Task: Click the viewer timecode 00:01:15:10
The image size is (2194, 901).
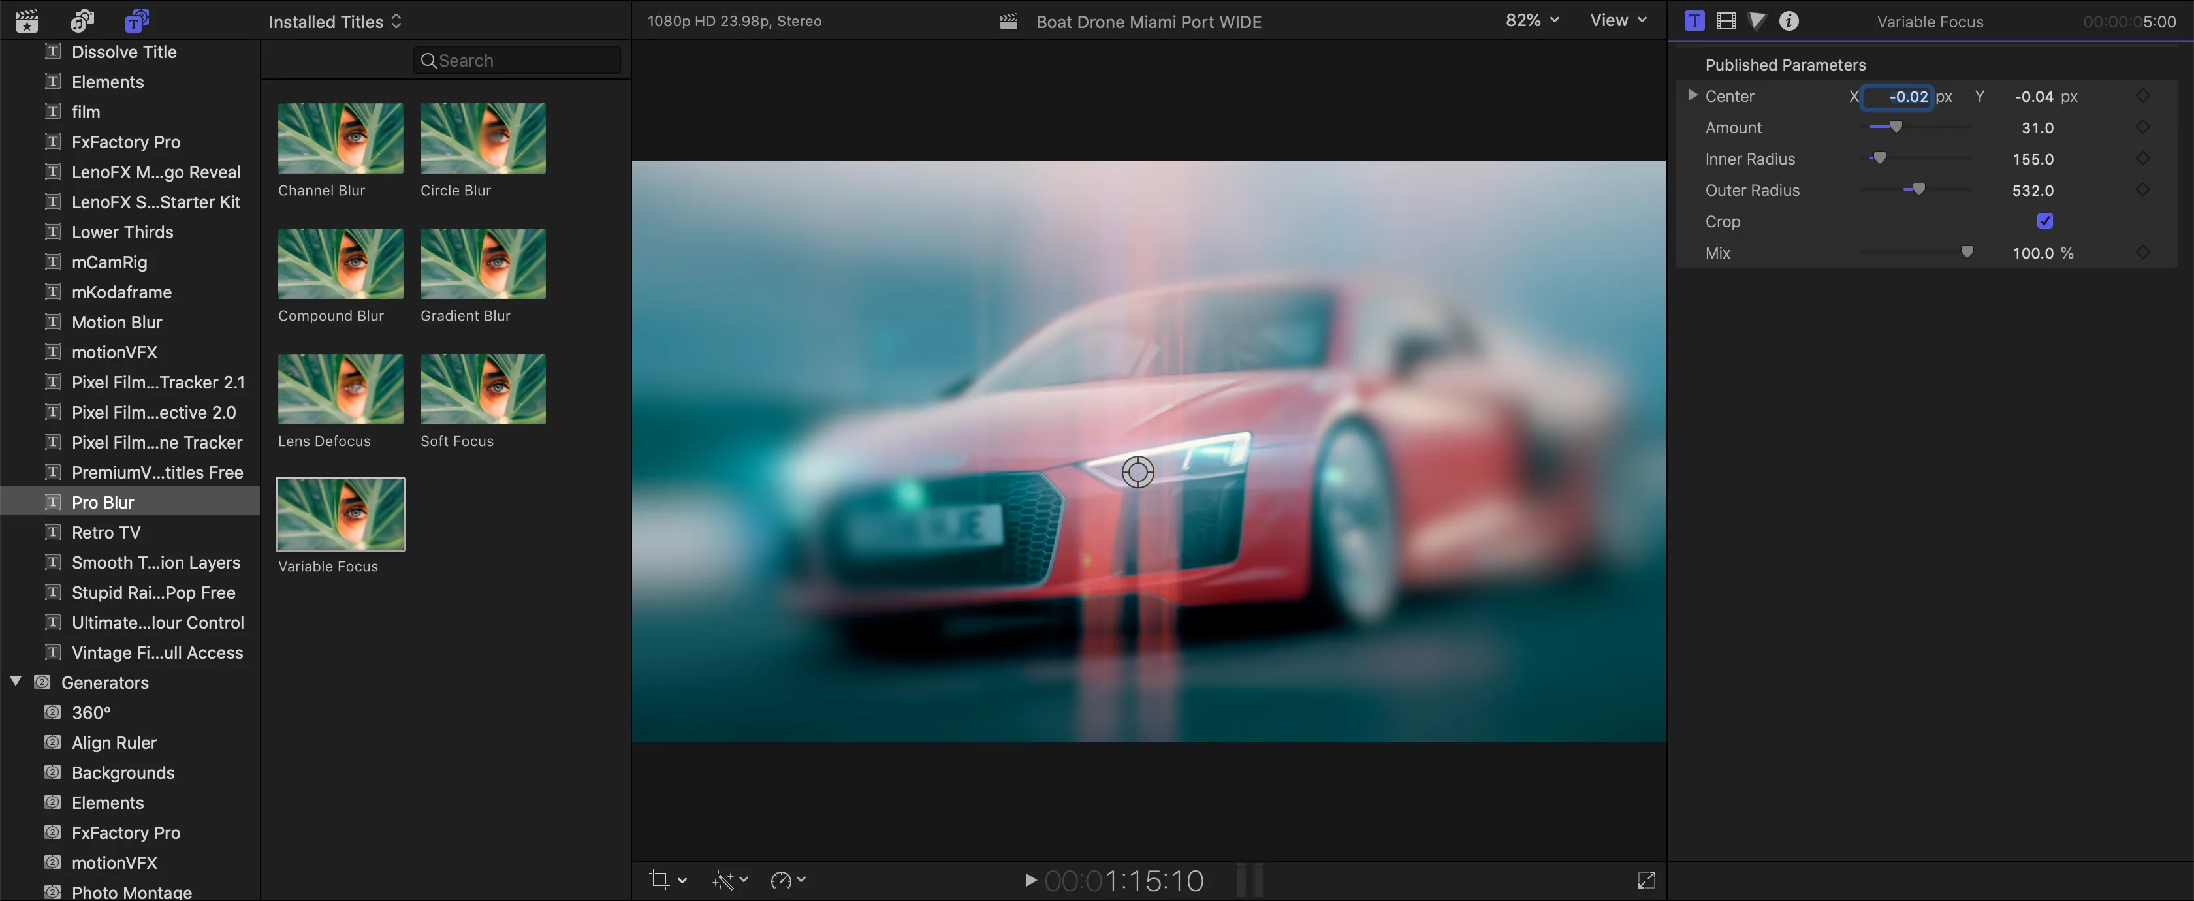Action: (1124, 881)
